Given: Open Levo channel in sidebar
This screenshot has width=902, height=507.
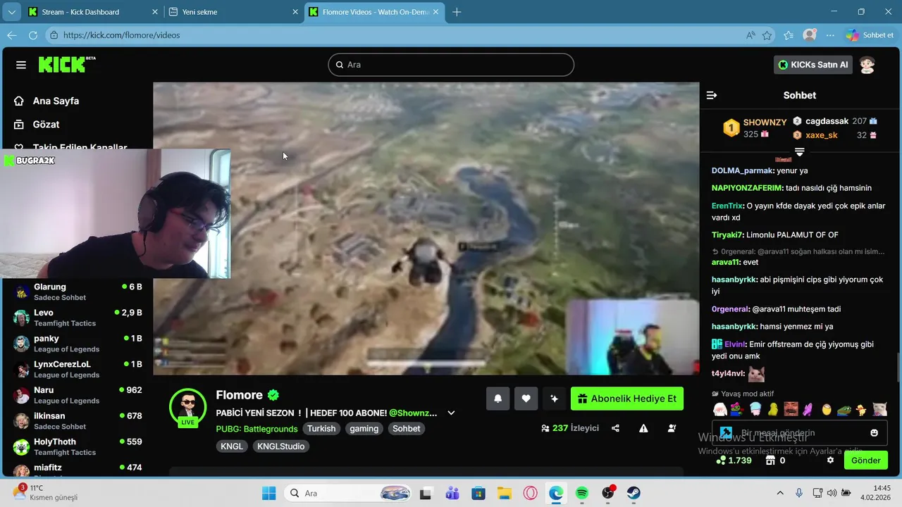Looking at the screenshot, I should pos(78,318).
